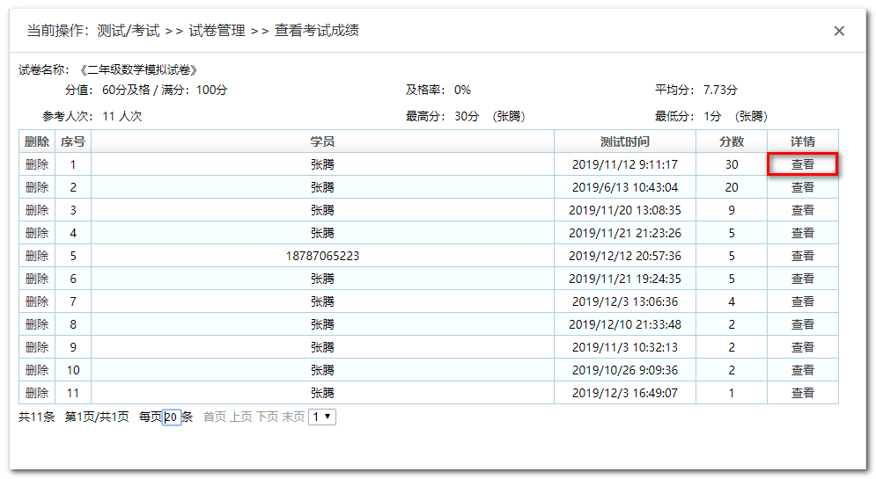Jump to 末页 last page
The image size is (876, 479).
pos(293,417)
